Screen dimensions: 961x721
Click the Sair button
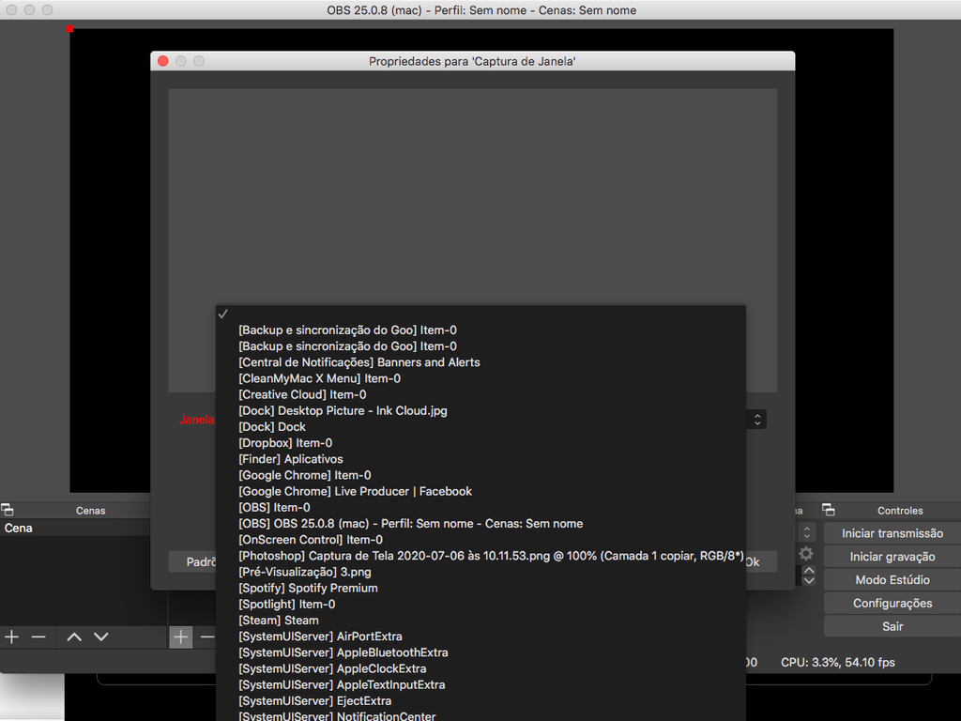892,626
